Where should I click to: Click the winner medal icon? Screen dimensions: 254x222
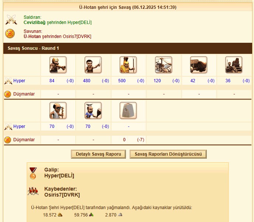pos(33,173)
